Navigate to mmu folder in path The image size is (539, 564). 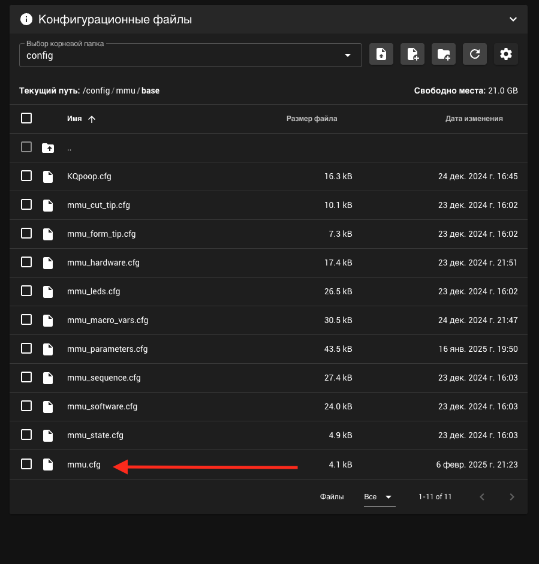(x=125, y=91)
